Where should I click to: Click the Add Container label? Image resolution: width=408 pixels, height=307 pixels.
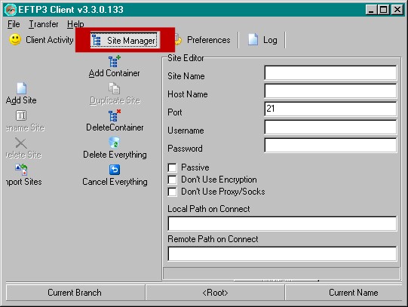114,73
